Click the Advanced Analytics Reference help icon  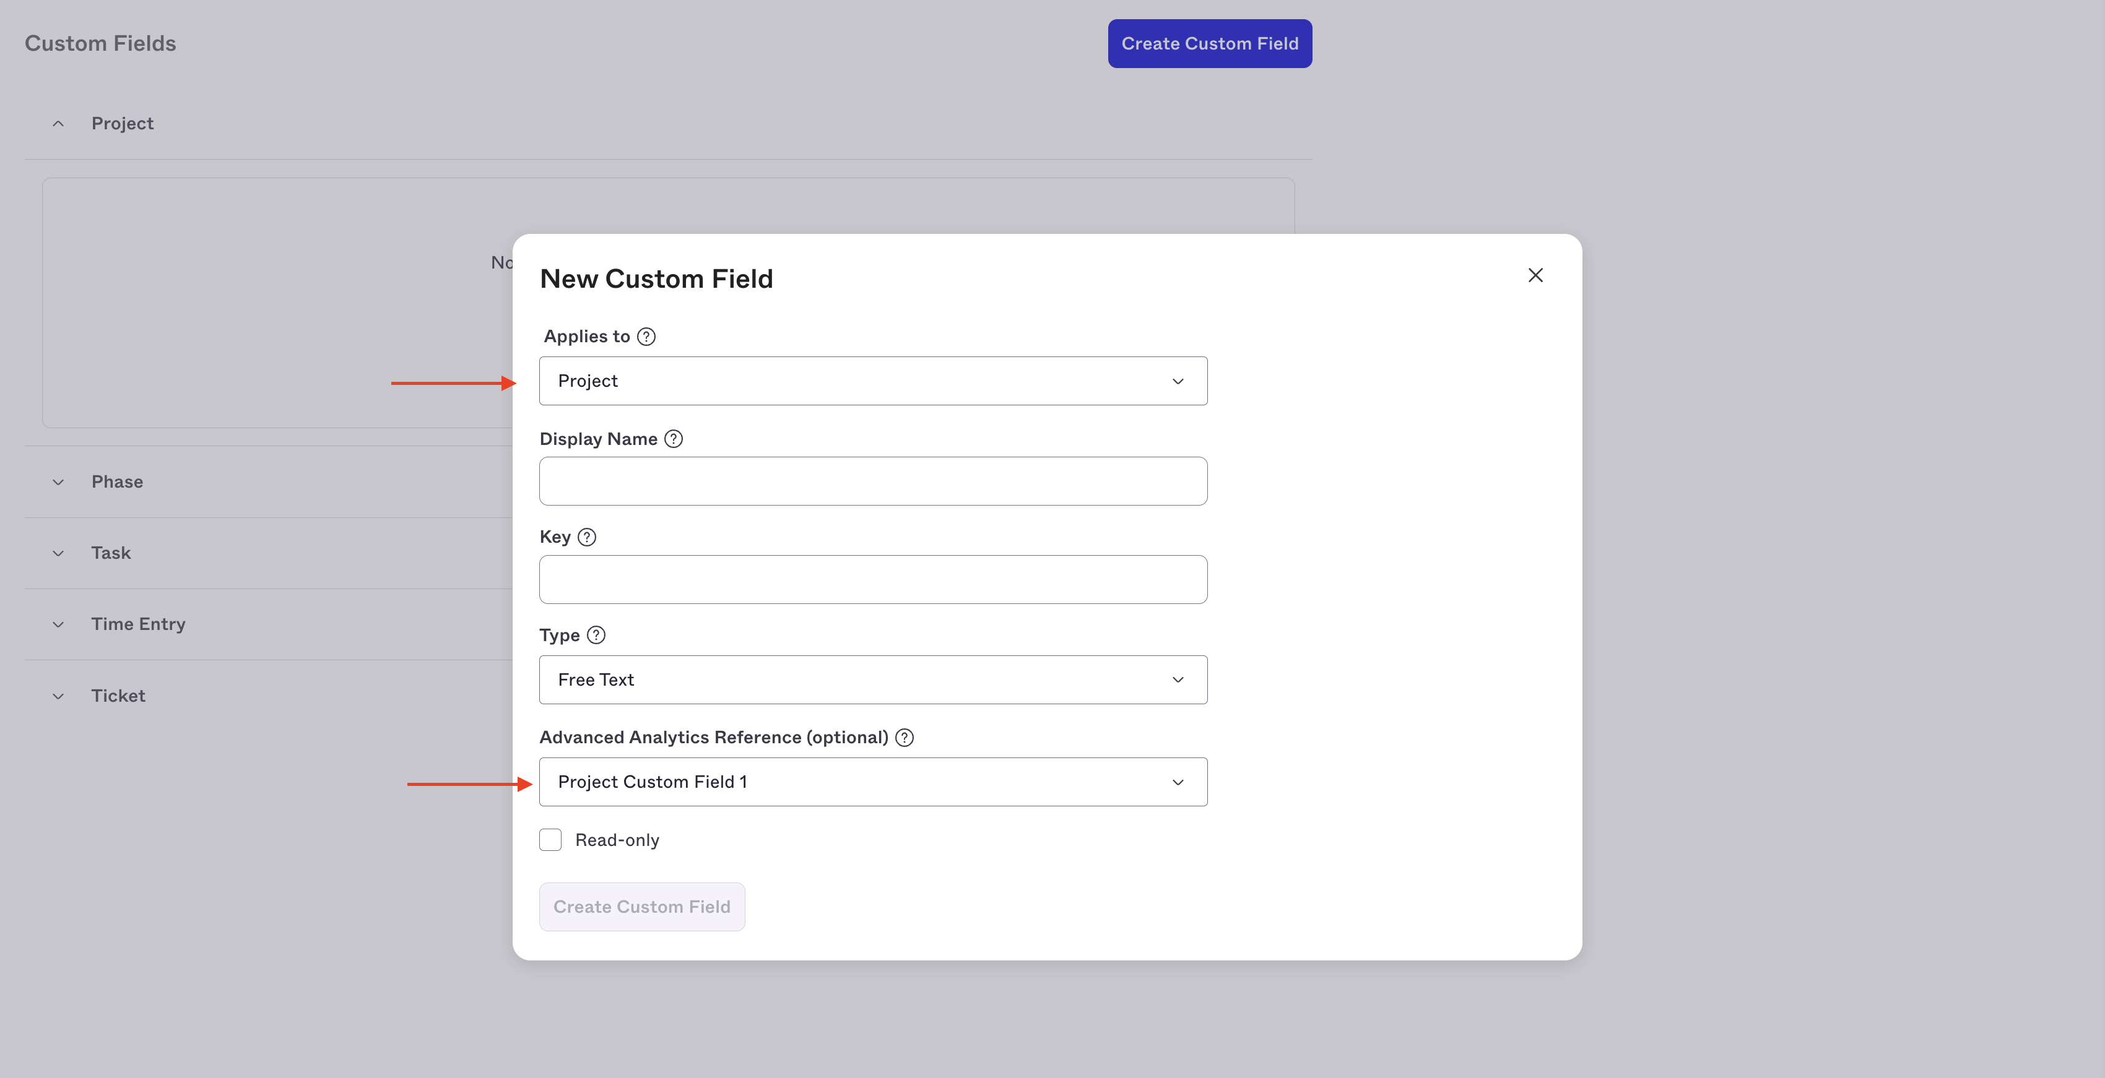pyautogui.click(x=905, y=738)
